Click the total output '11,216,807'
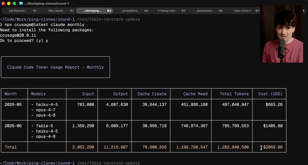The width and height of the screenshot is (308, 165). click(x=116, y=147)
